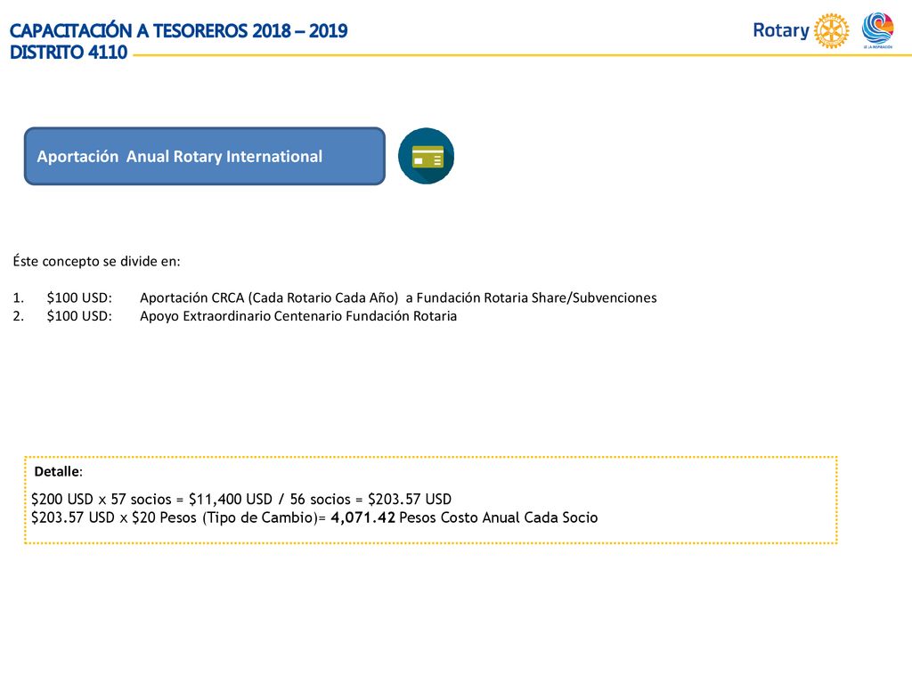The width and height of the screenshot is (912, 684).
Task: Click the '$100 USD:' amount in item 1
Action: 79,297
